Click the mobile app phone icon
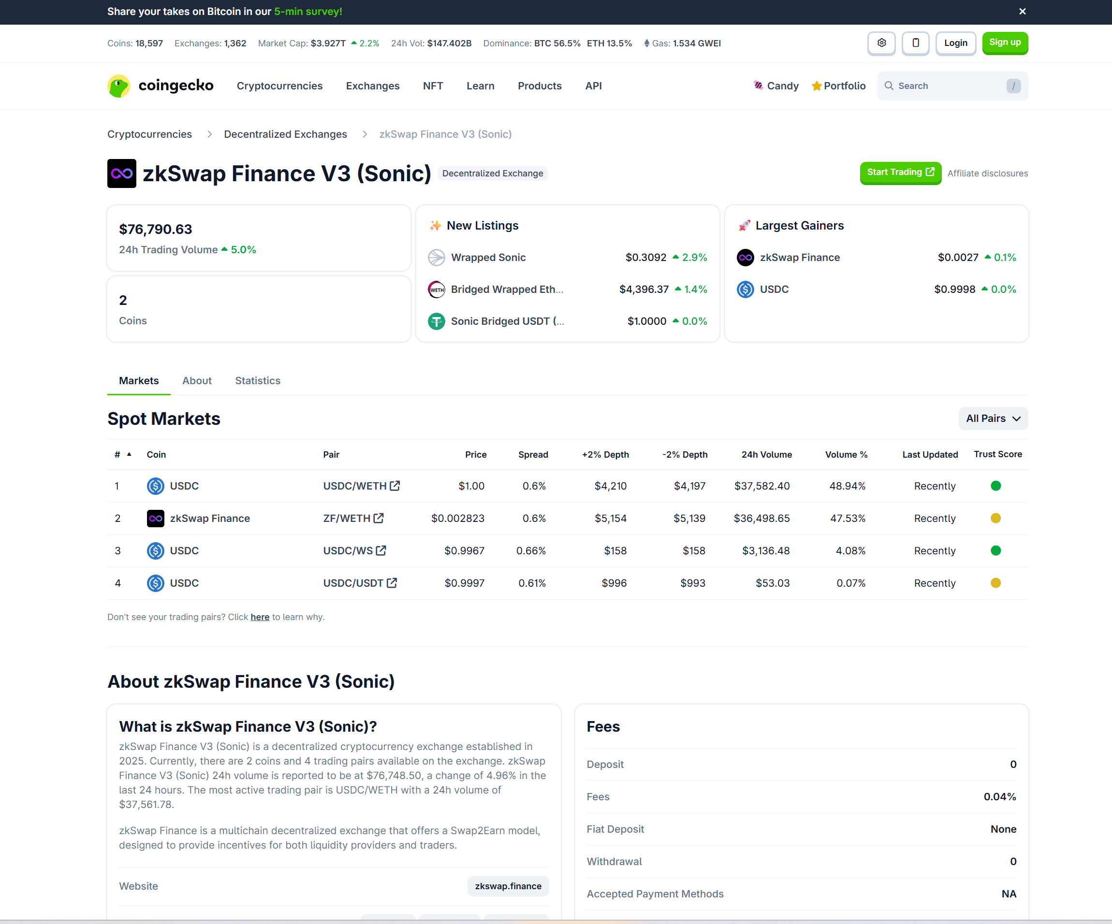The height and width of the screenshot is (924, 1112). tap(915, 43)
